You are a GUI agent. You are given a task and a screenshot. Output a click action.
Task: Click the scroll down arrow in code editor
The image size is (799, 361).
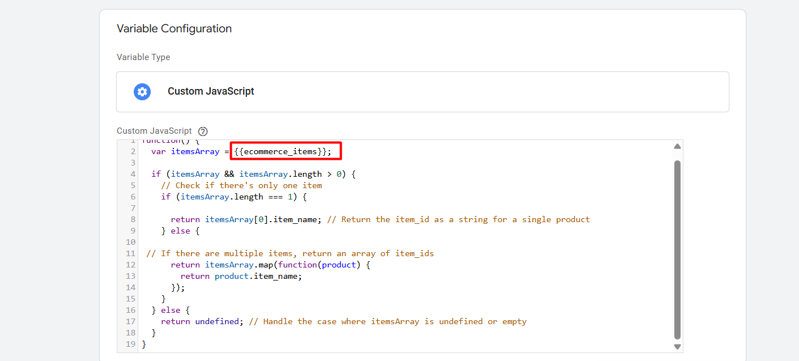click(x=677, y=346)
